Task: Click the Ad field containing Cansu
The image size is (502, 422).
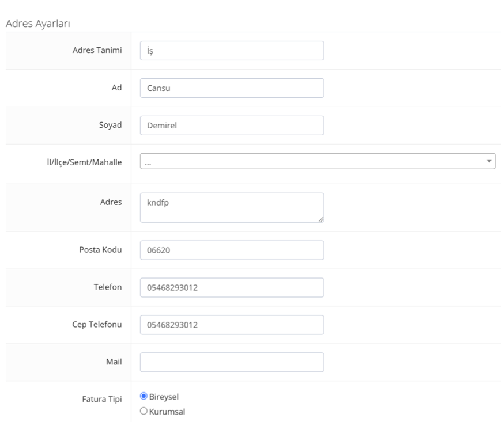Action: pyautogui.click(x=232, y=88)
